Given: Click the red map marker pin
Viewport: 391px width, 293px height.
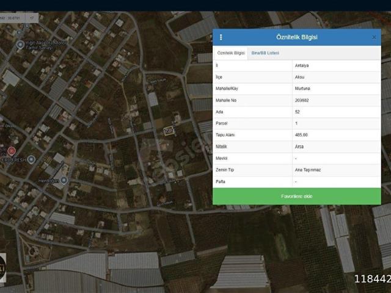Looking at the screenshot, I should [12, 151].
